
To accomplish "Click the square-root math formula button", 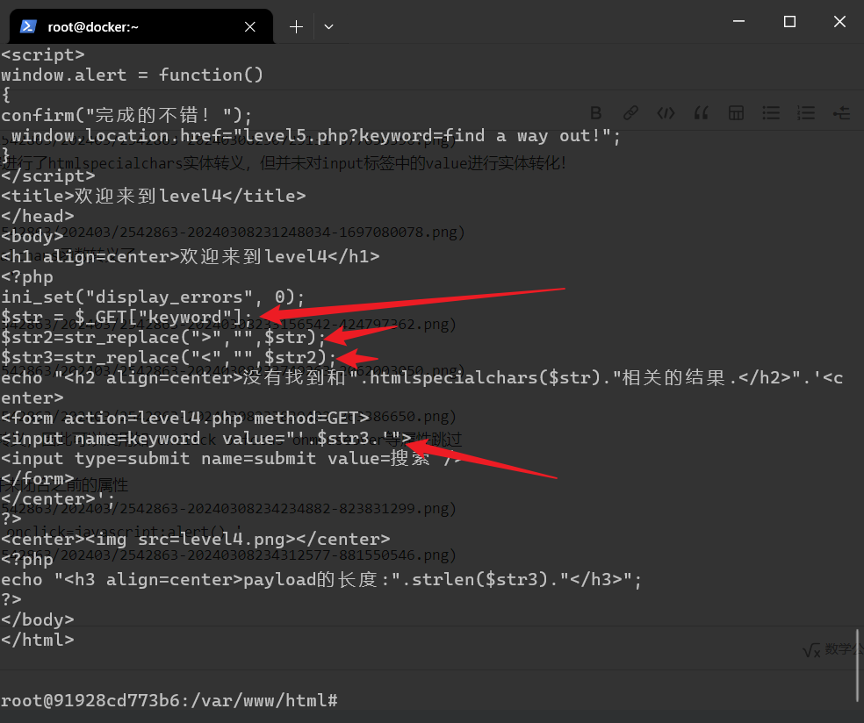I will (811, 650).
